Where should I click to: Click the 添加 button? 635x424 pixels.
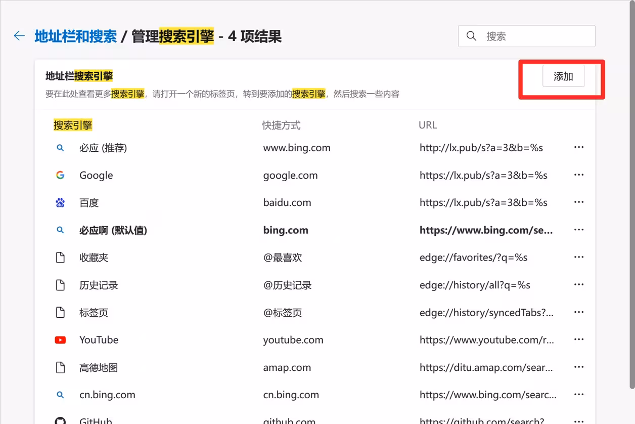[563, 76]
